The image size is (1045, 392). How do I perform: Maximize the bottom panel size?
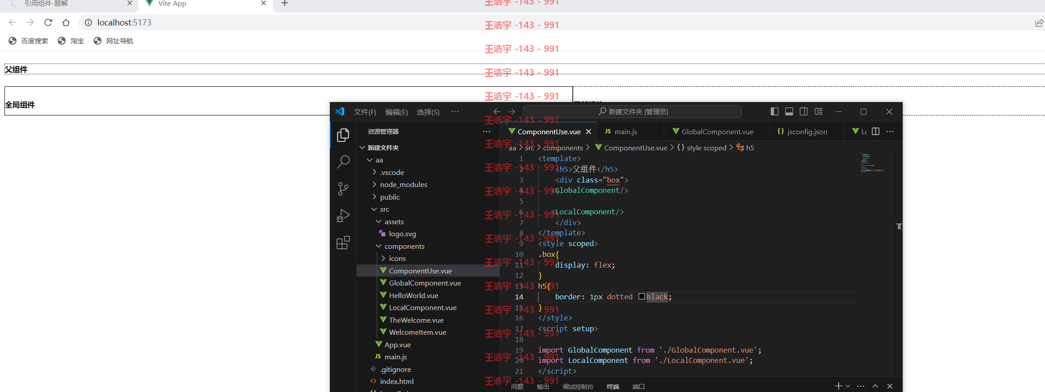(875, 386)
